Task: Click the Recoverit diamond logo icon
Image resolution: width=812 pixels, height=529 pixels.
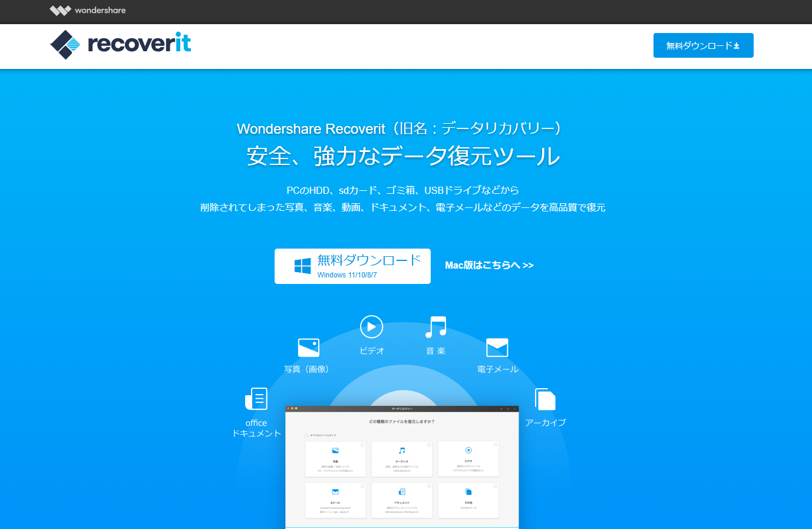Action: pyautogui.click(x=65, y=45)
